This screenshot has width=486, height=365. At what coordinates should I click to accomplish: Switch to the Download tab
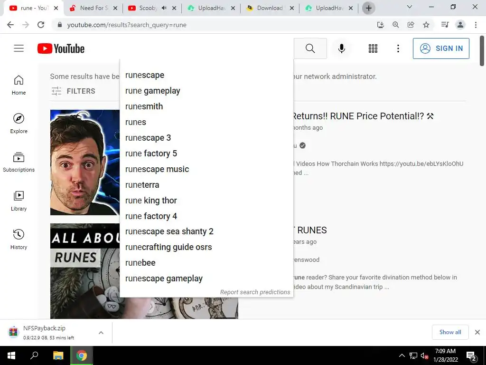tap(269, 8)
